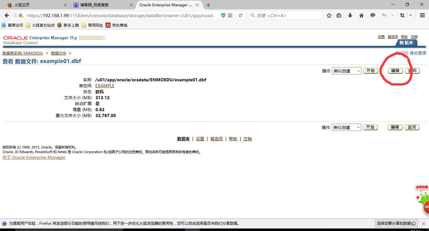Reload the current page
The height and width of the screenshot is (231, 429).
click(240, 15)
